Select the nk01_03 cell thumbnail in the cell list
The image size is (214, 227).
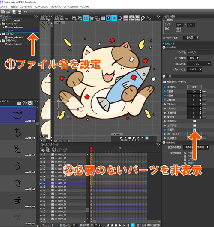18,166
